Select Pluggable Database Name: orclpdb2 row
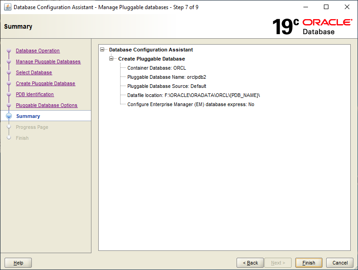Screen dimensions: 358x270 [166, 77]
